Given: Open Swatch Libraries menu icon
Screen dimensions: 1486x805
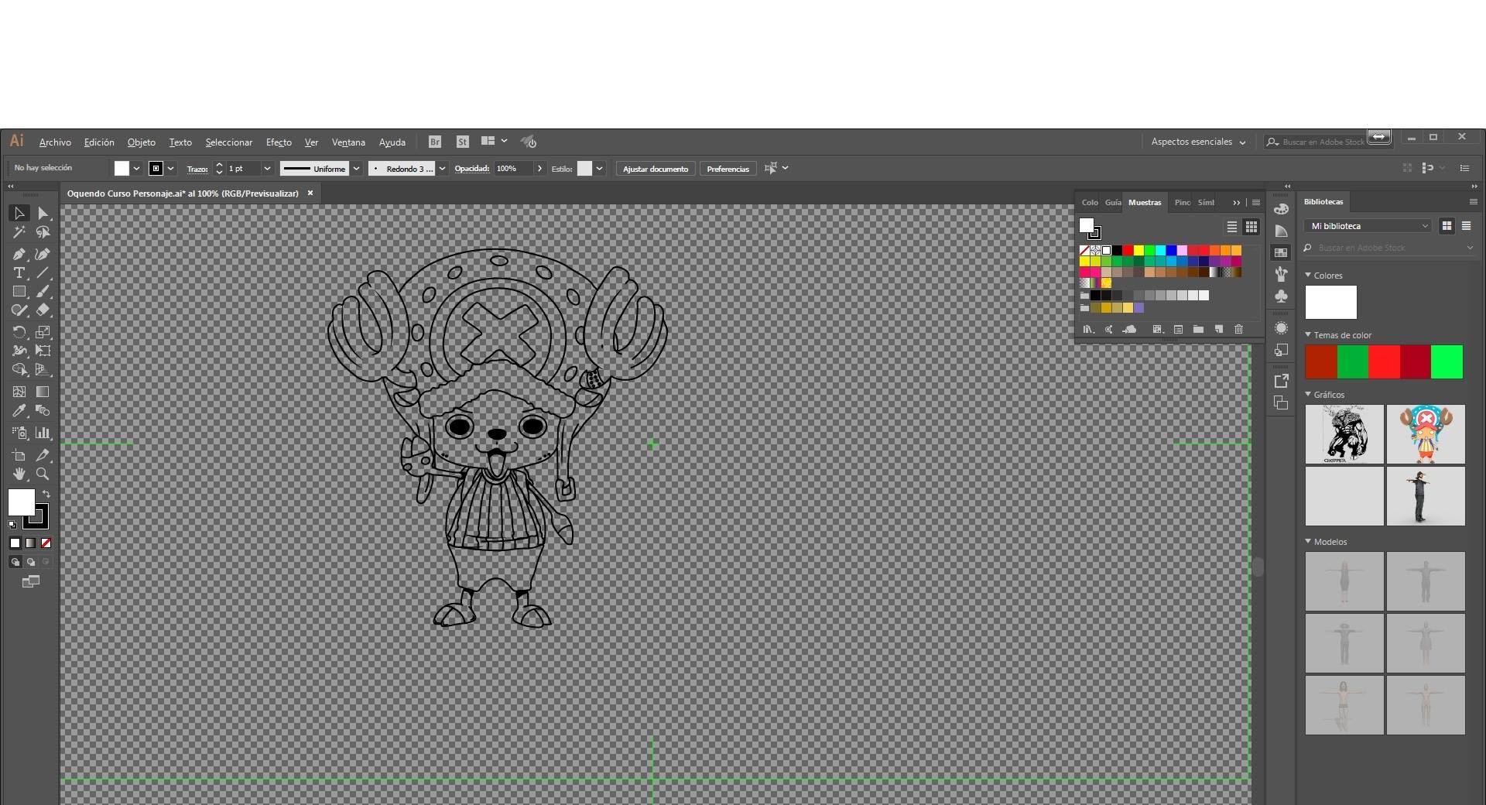Looking at the screenshot, I should [x=1088, y=329].
